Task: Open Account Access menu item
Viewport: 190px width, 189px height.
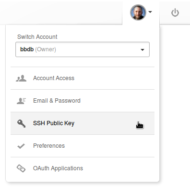Action: point(54,78)
